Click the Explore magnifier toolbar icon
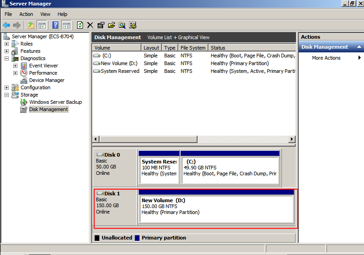The image size is (364, 255). 122,25
